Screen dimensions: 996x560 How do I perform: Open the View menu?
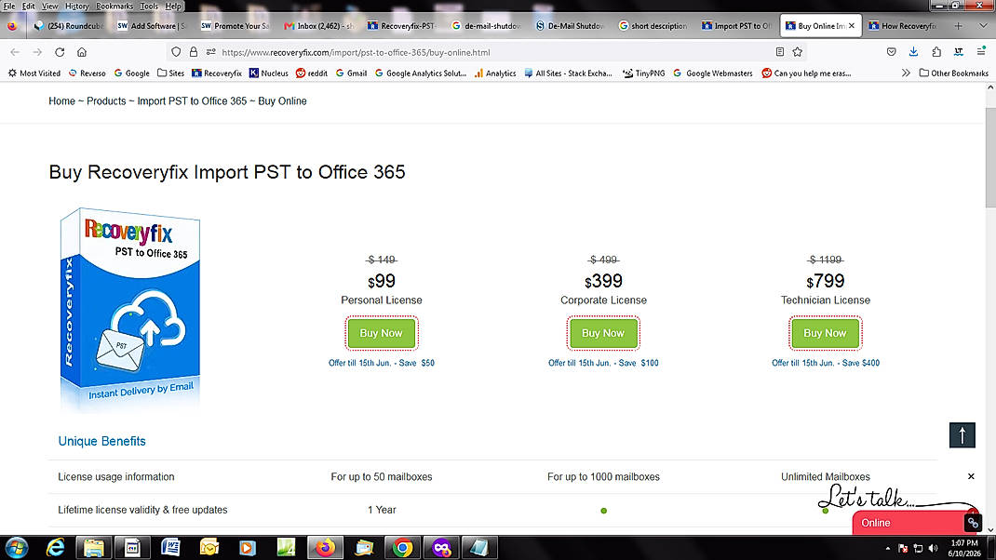(x=49, y=6)
